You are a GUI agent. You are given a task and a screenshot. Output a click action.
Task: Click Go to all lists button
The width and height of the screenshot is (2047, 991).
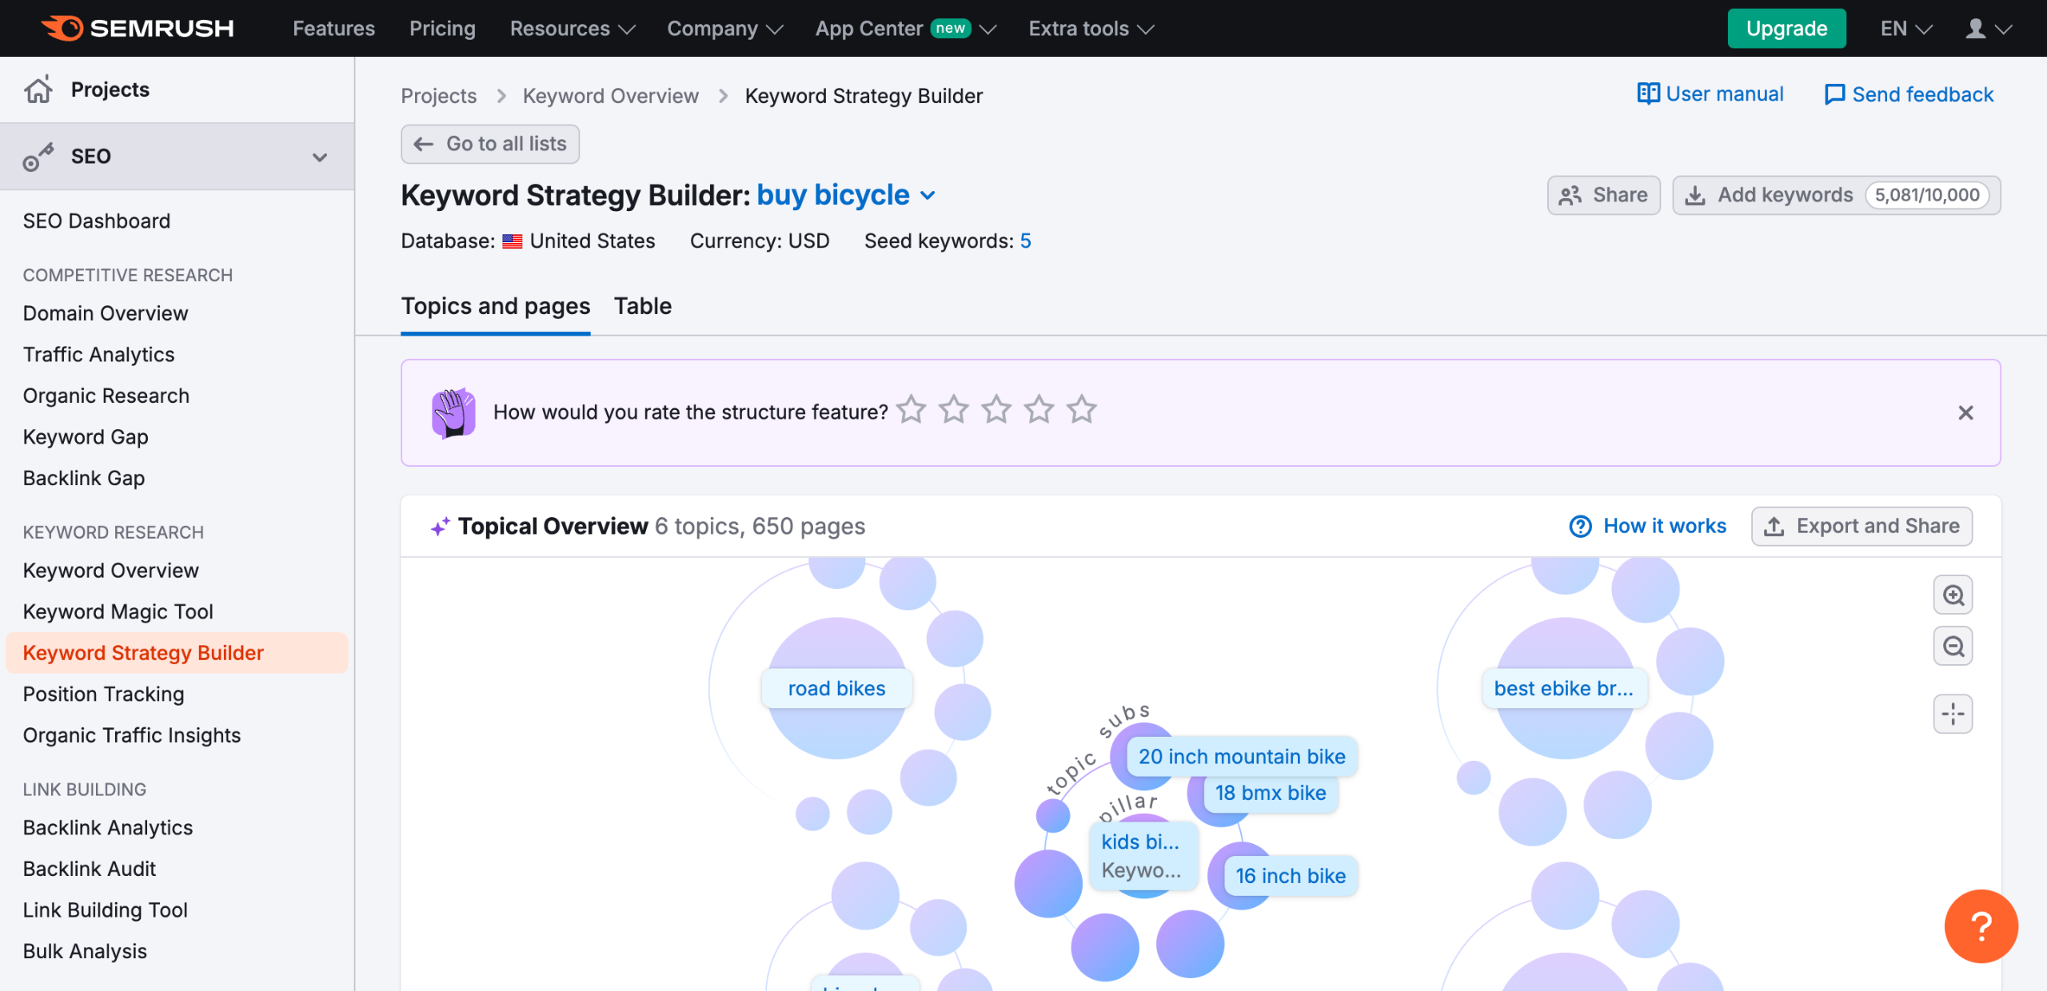(x=490, y=144)
